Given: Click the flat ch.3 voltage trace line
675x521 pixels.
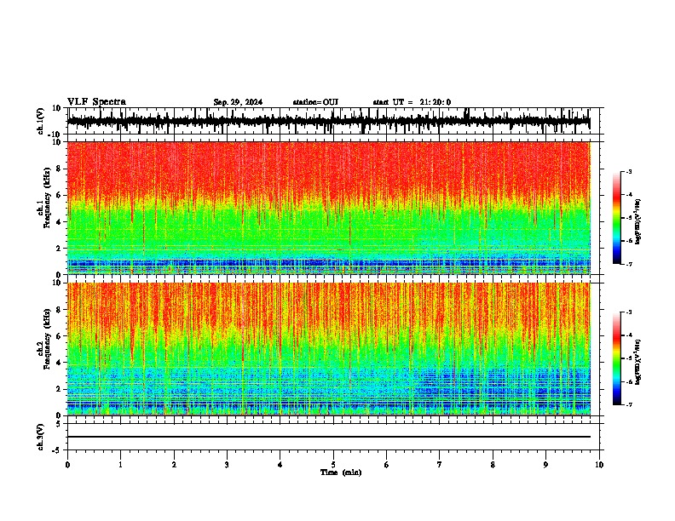Looking at the screenshot, I should tap(328, 437).
